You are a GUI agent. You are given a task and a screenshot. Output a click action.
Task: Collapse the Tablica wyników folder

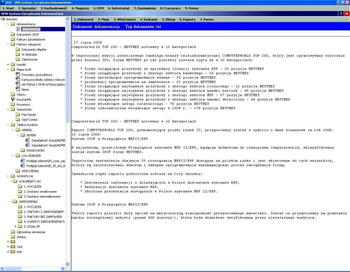click(x=8, y=125)
